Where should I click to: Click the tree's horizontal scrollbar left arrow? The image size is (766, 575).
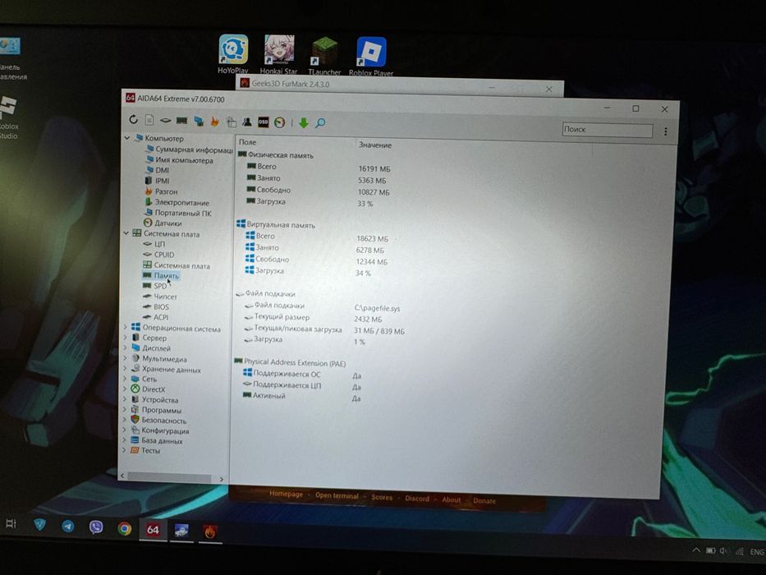pyautogui.click(x=122, y=476)
